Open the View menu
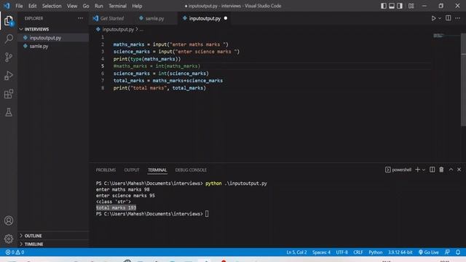The height and width of the screenshot is (262, 466). coord(72,6)
